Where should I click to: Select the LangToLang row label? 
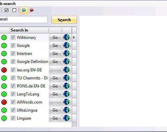(28, 94)
